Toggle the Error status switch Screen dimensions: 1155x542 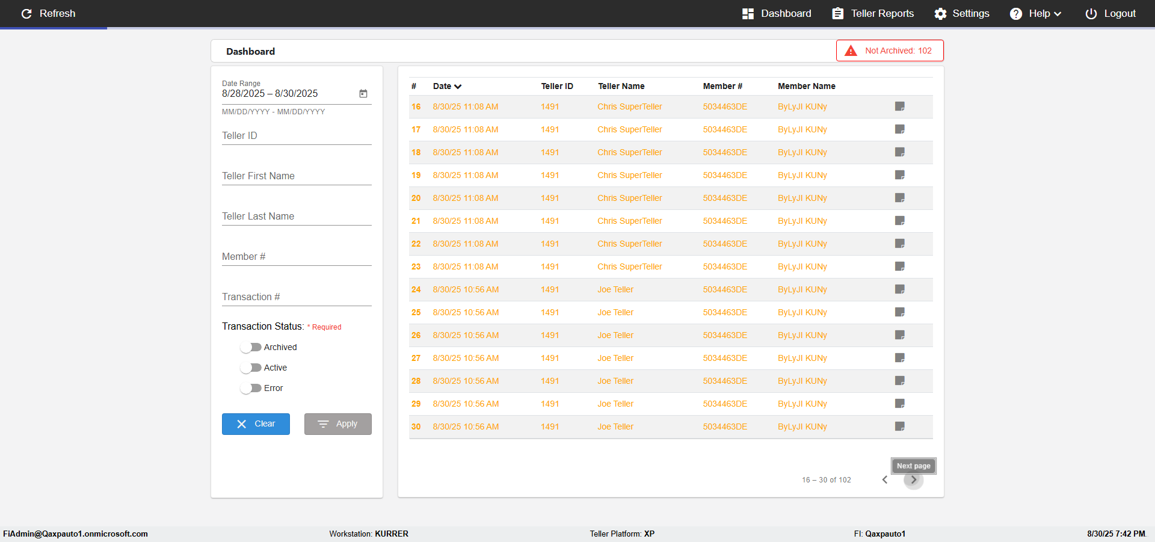click(251, 388)
